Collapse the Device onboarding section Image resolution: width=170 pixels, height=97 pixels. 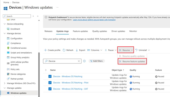pyautogui.click(x=5, y=24)
